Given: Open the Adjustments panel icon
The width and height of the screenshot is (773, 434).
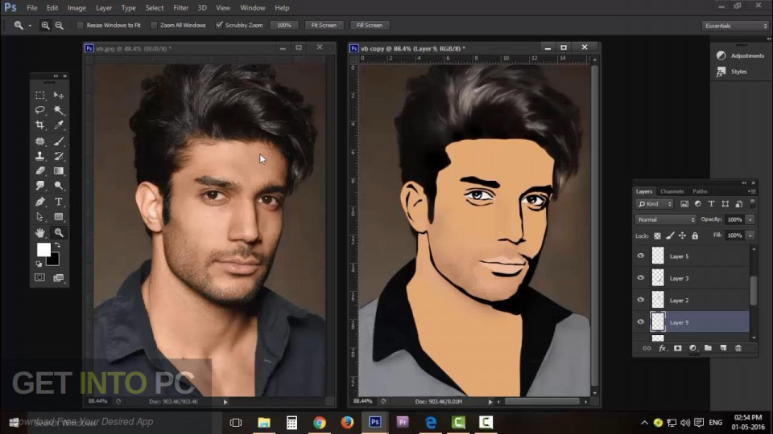Looking at the screenshot, I should click(721, 55).
